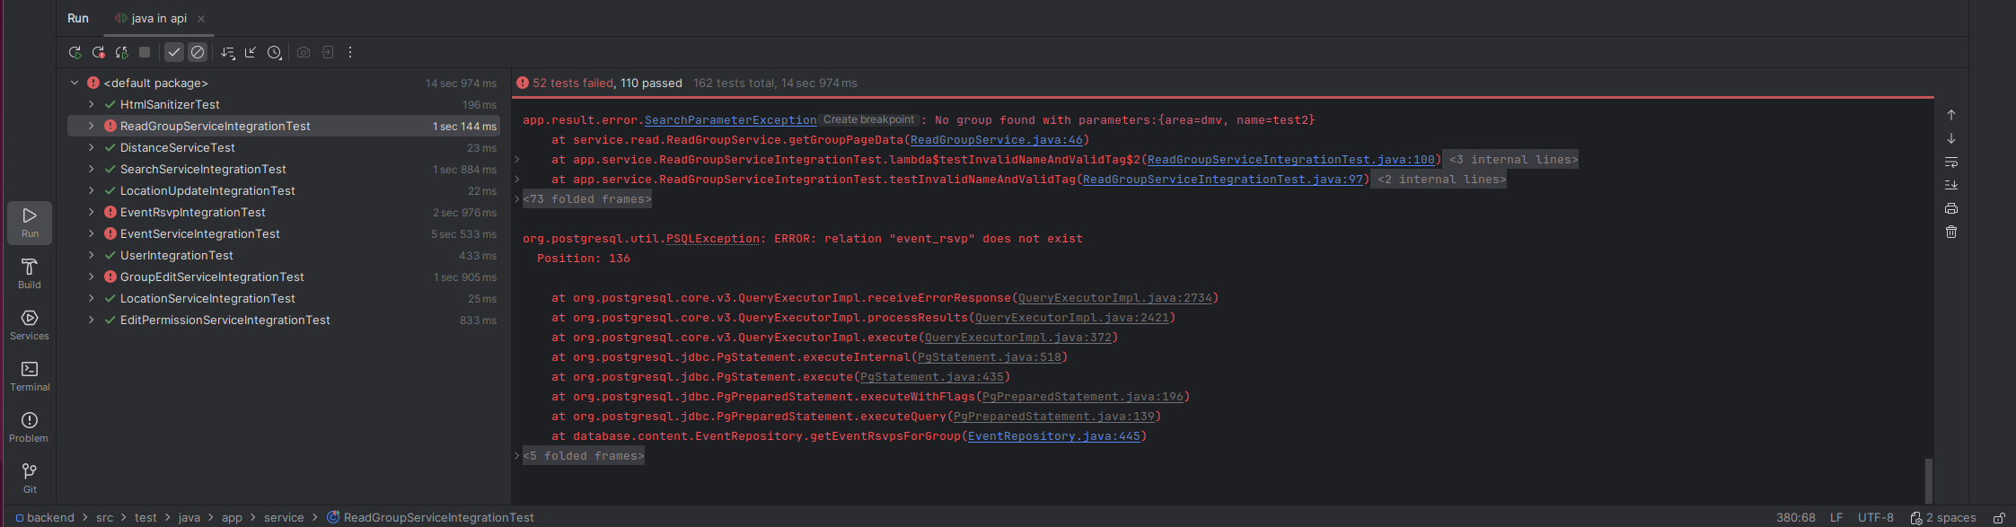Clear console output with the trash icon
Image resolution: width=2016 pixels, height=527 pixels.
click(x=1951, y=232)
